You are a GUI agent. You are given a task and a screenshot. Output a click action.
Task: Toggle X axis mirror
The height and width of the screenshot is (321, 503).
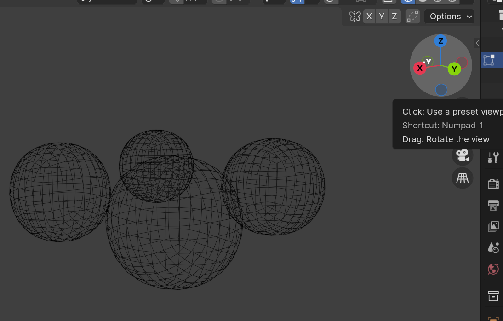pyautogui.click(x=369, y=17)
